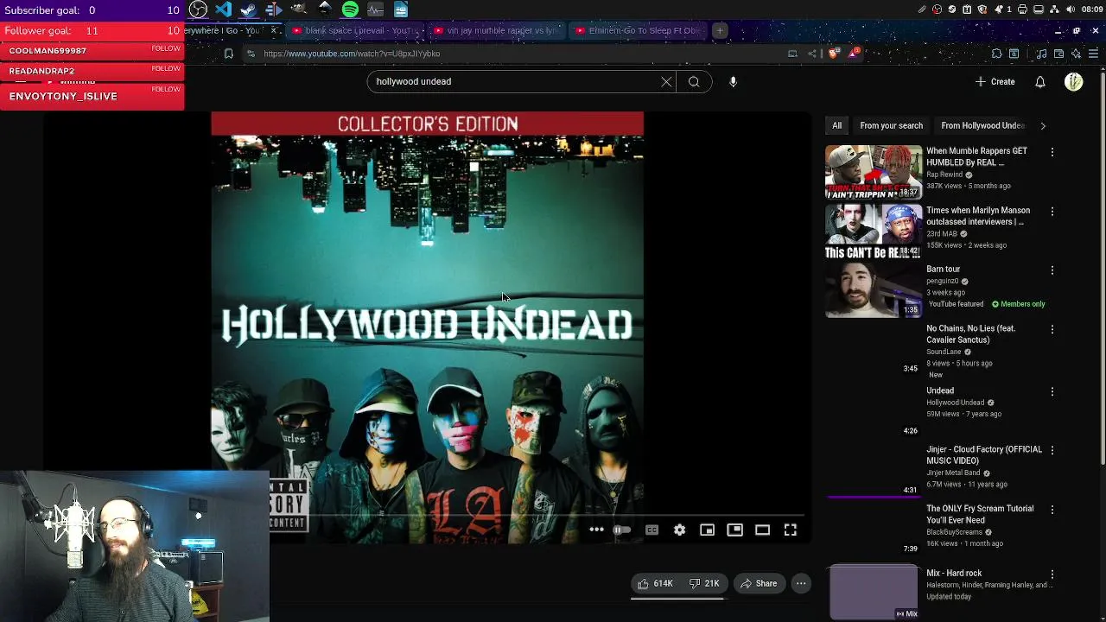Open Steam from the taskbar

(x=248, y=10)
